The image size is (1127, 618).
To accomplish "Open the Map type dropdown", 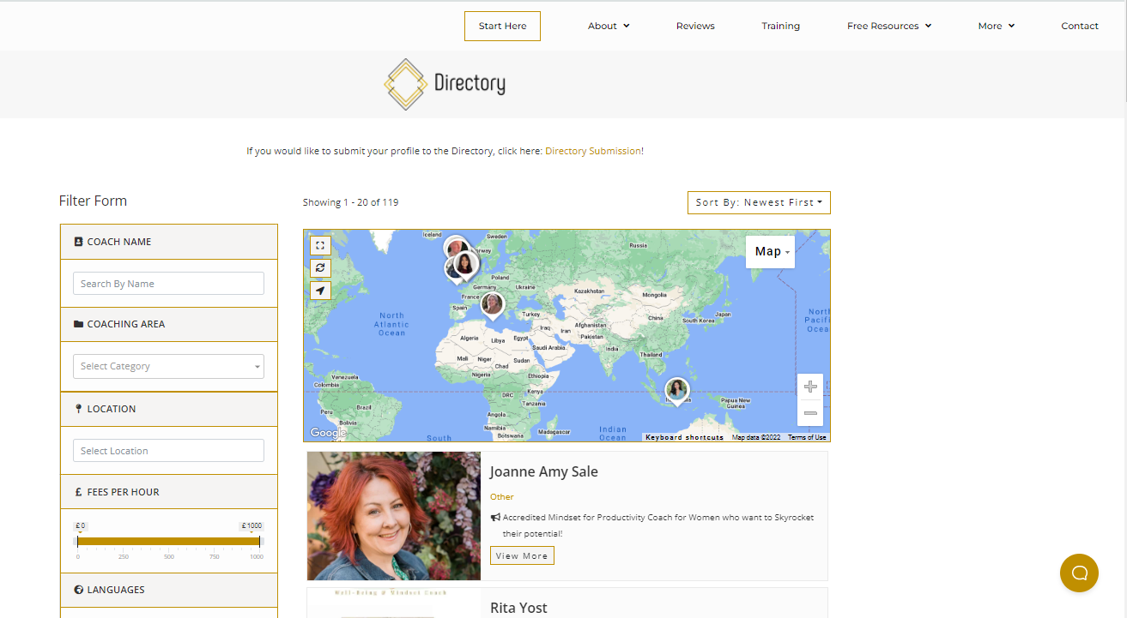I will [771, 251].
